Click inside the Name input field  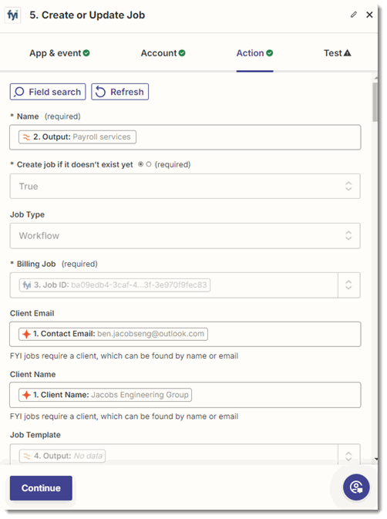tap(185, 137)
